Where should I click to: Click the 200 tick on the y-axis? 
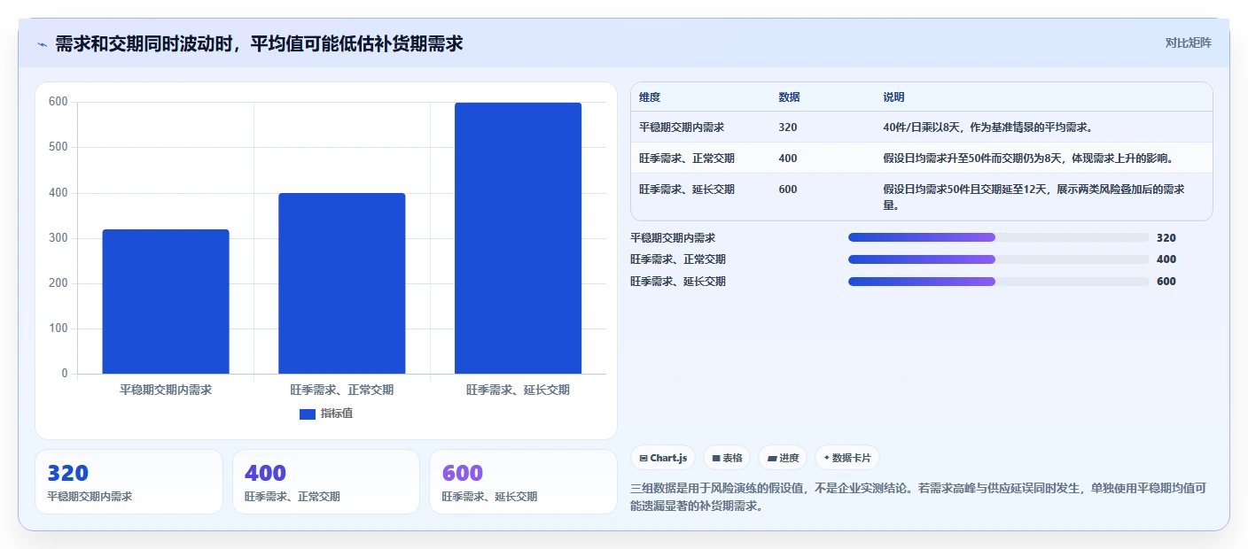[58, 283]
